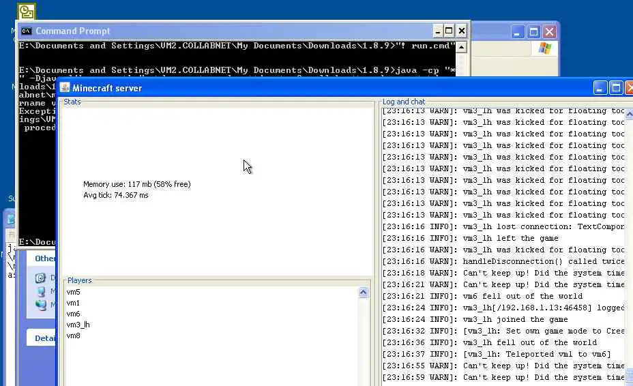Viewport: 633px width, 386px height.
Task: Minimize the Command Prompt window
Action: point(438,31)
